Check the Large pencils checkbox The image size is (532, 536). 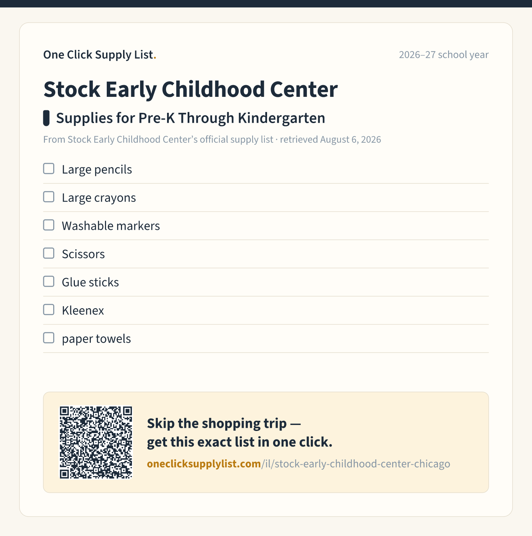49,169
